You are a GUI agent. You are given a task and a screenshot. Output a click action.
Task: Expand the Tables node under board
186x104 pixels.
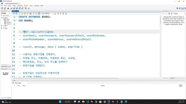(3, 19)
